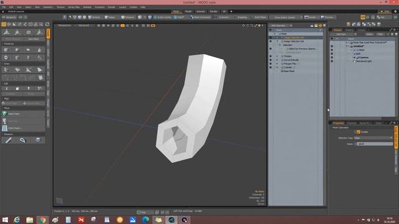Open the Render menu

112,7
